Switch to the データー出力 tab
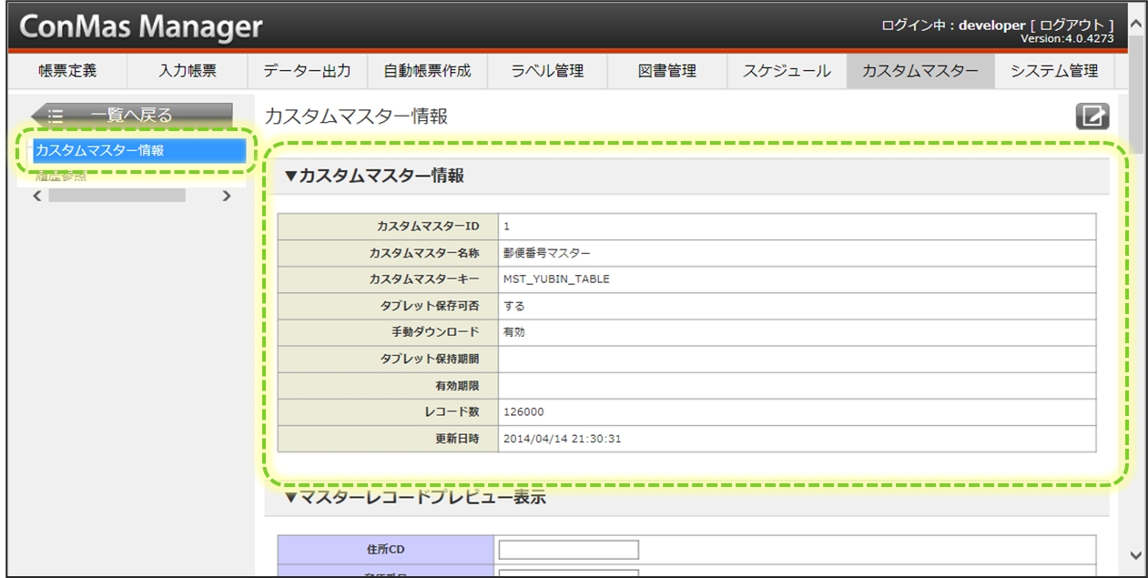Image resolution: width=1148 pixels, height=578 pixels. coord(307,71)
